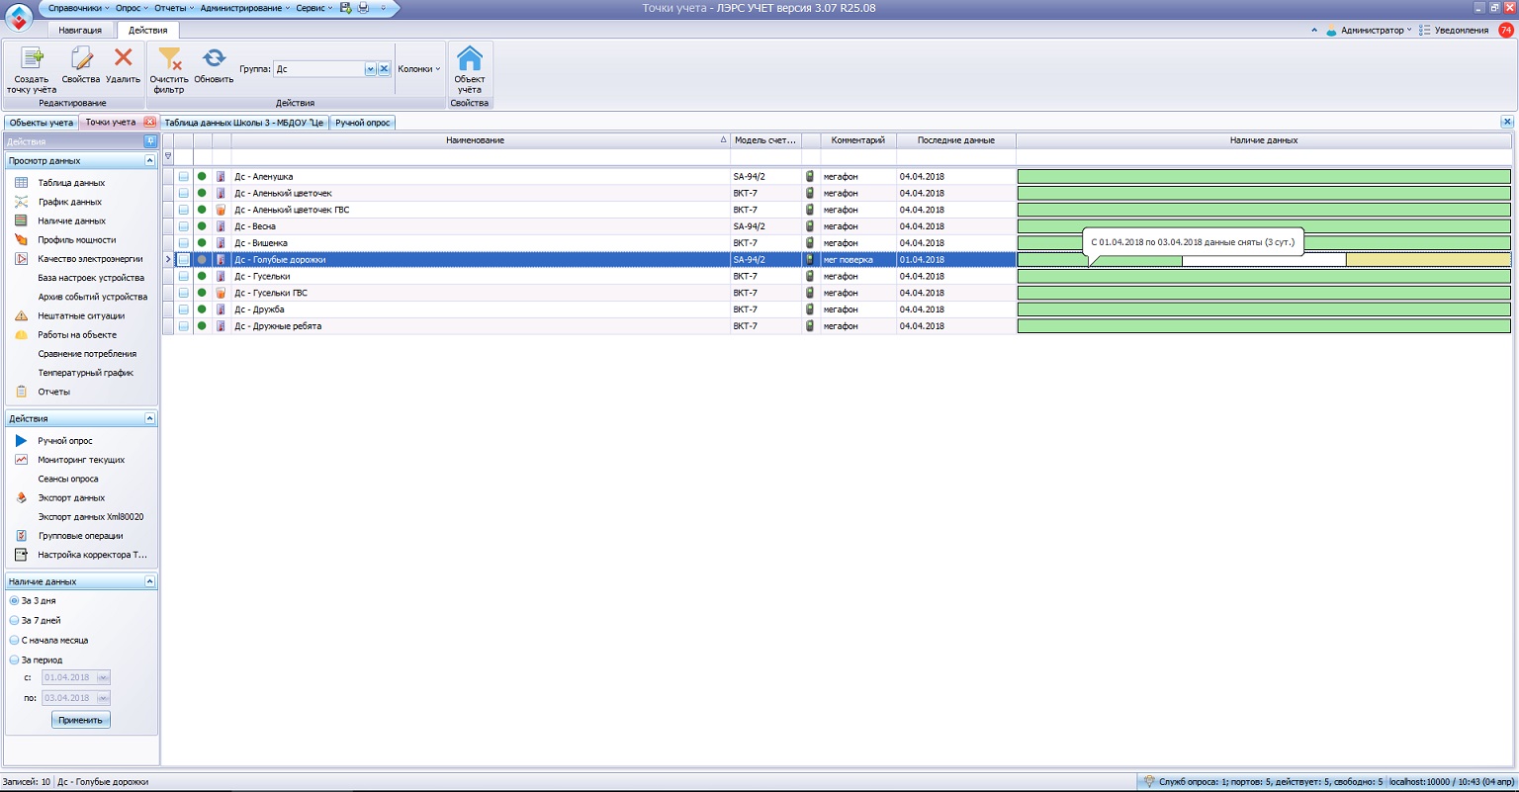Open the Администрирование menu
This screenshot has height=792, width=1519.
(x=244, y=8)
